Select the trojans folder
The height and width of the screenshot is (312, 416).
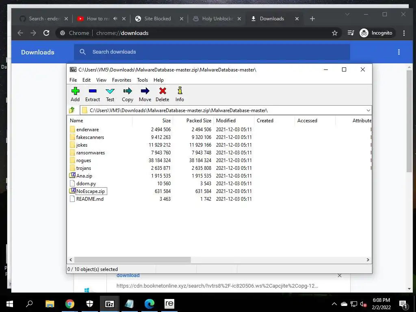tap(84, 168)
